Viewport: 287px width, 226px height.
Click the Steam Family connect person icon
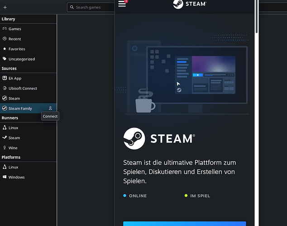tap(50, 108)
